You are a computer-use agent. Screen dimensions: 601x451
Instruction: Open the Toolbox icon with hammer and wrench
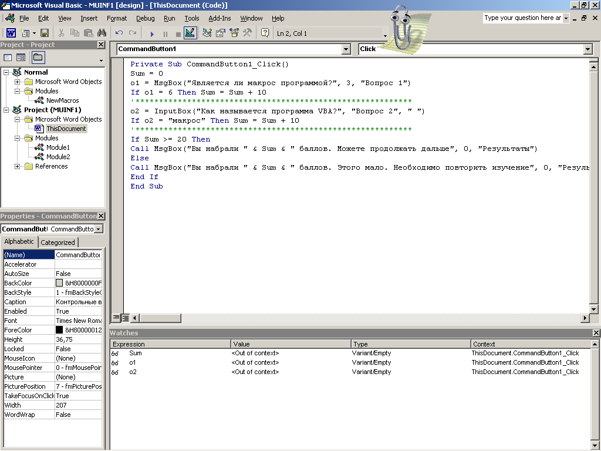coord(248,33)
